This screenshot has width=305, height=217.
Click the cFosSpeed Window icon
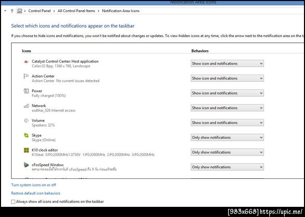(26, 165)
